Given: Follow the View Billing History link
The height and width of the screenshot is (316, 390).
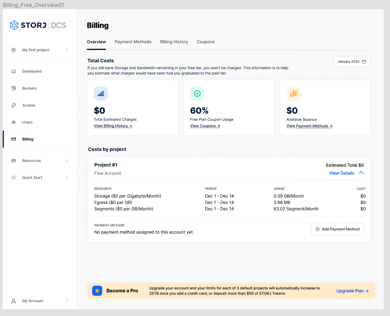Looking at the screenshot, I should point(113,126).
